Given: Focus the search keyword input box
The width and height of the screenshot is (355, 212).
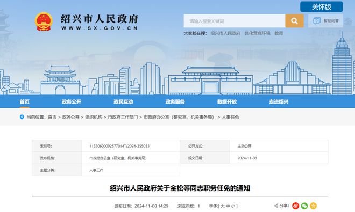Looking at the screenshot, I should tap(235, 21).
